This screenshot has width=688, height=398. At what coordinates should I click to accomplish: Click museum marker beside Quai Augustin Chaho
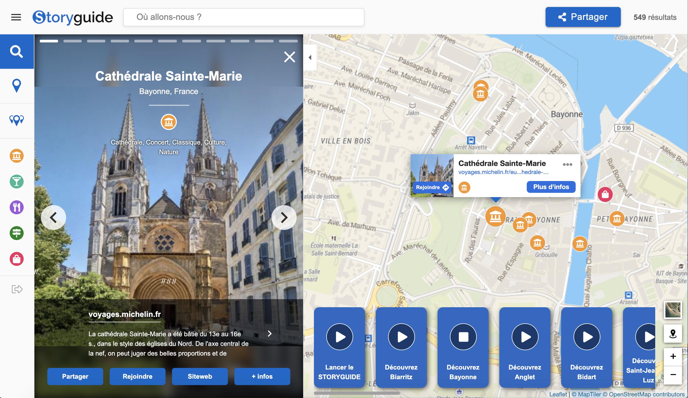click(x=580, y=244)
